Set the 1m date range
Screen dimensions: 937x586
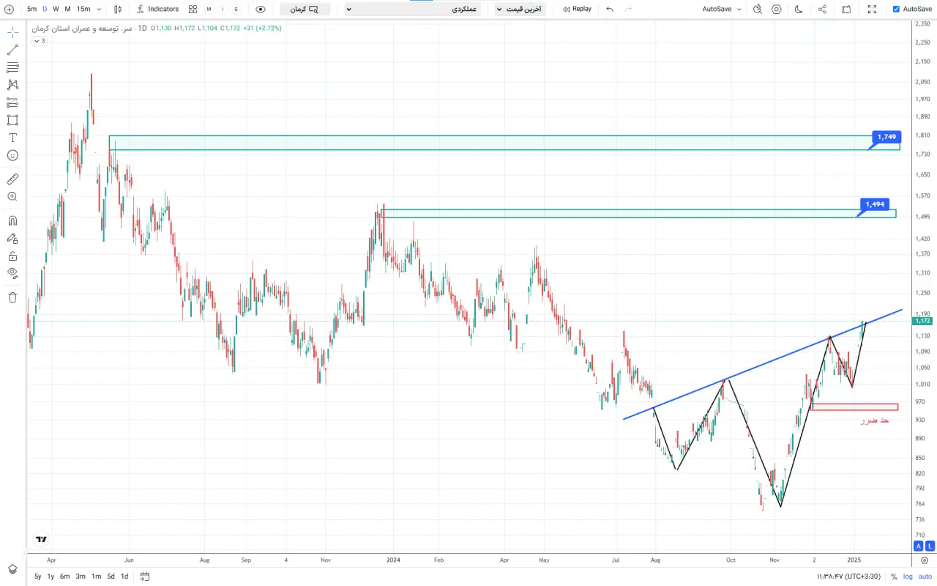pyautogui.click(x=96, y=576)
